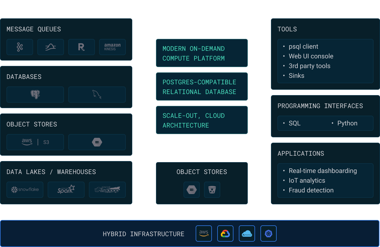Select the hexagon icon in center Object Stores
This screenshot has height=247, width=380.
(x=192, y=190)
